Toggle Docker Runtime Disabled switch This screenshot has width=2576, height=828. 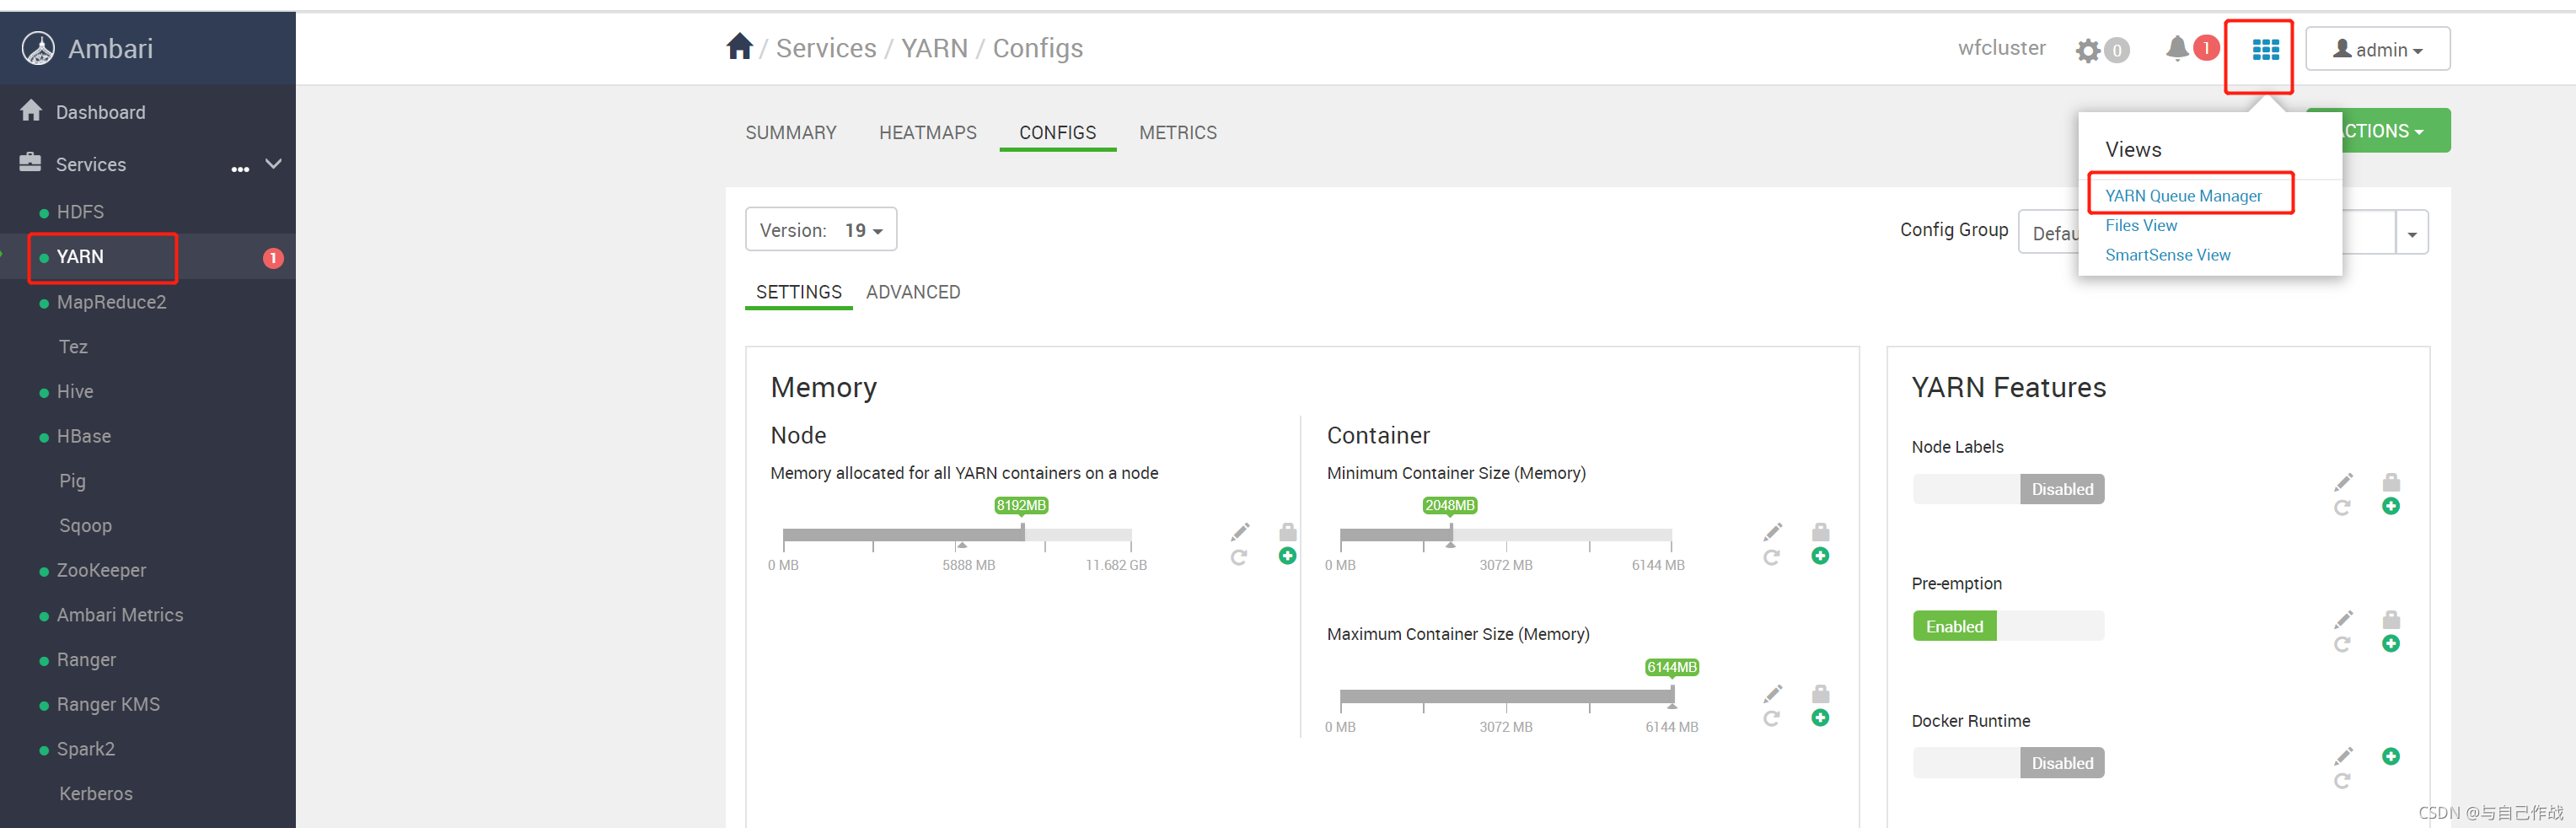click(x=2008, y=763)
